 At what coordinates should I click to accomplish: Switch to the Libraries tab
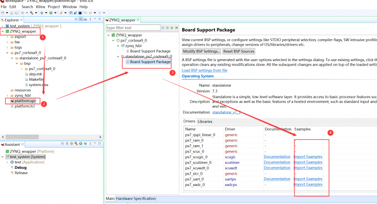click(x=205, y=121)
